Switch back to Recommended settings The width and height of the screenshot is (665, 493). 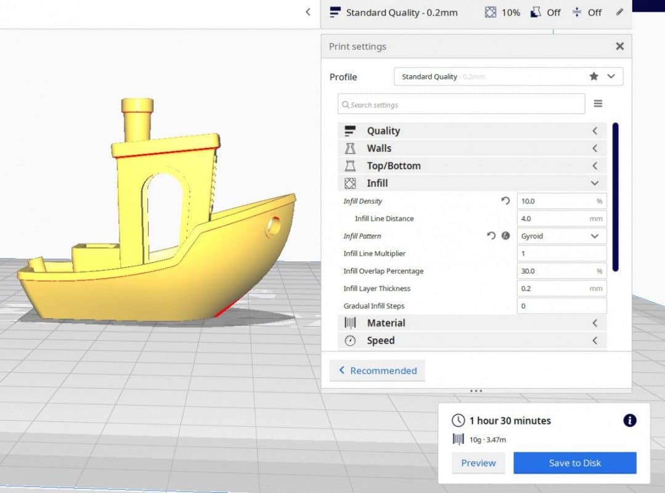pyautogui.click(x=377, y=370)
